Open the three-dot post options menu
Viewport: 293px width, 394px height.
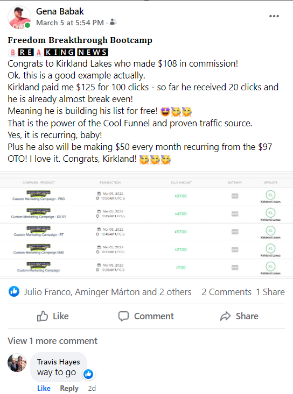(x=274, y=16)
